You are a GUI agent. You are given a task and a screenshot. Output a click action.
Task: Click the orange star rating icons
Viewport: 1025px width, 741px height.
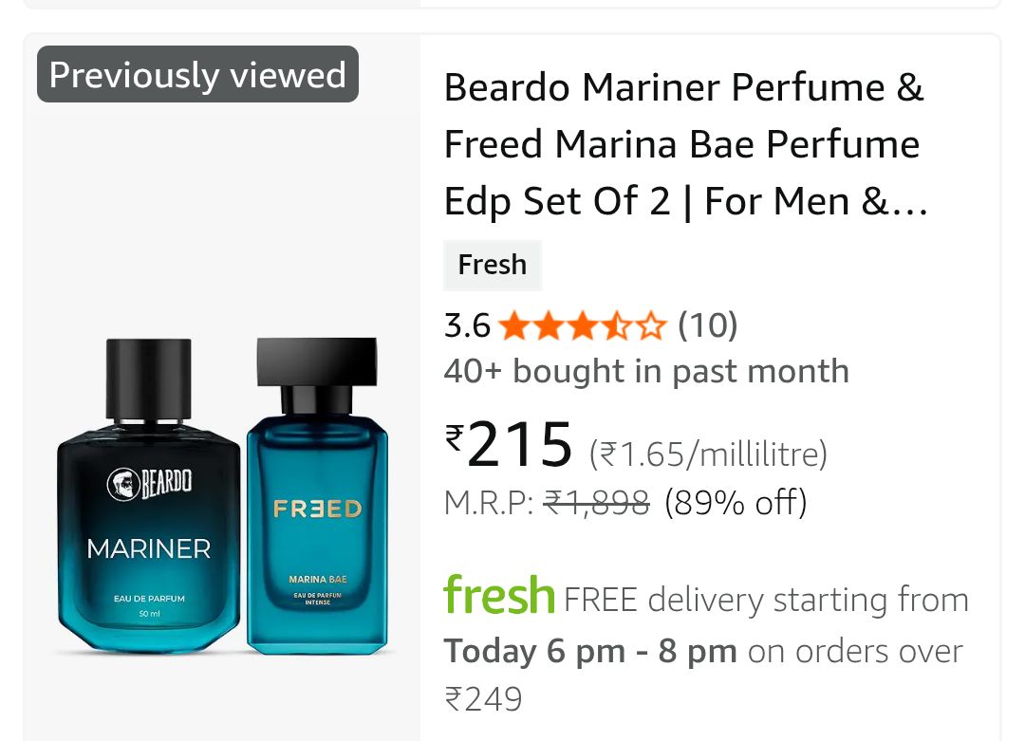coord(583,326)
